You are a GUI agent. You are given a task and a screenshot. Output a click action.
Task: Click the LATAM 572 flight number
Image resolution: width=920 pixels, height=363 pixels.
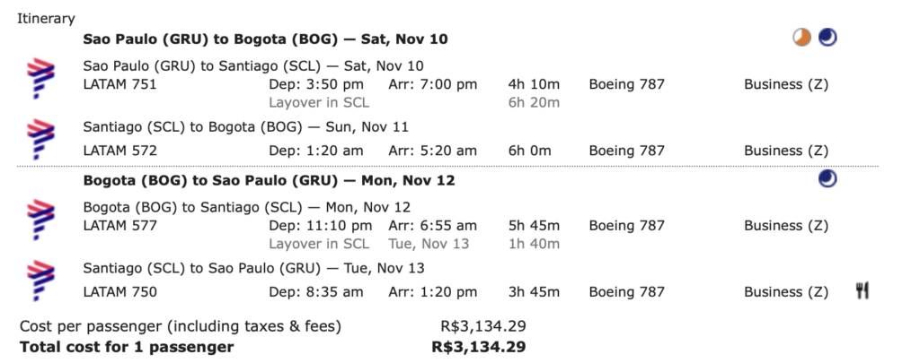pyautogui.click(x=119, y=151)
